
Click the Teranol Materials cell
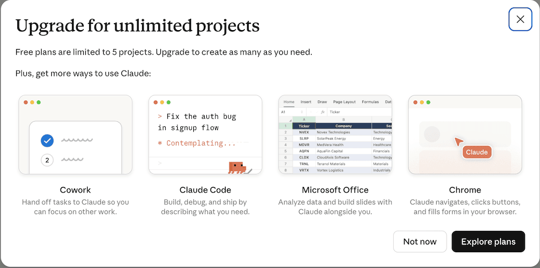coord(343,164)
